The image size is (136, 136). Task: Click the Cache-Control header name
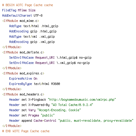pos(45,121)
